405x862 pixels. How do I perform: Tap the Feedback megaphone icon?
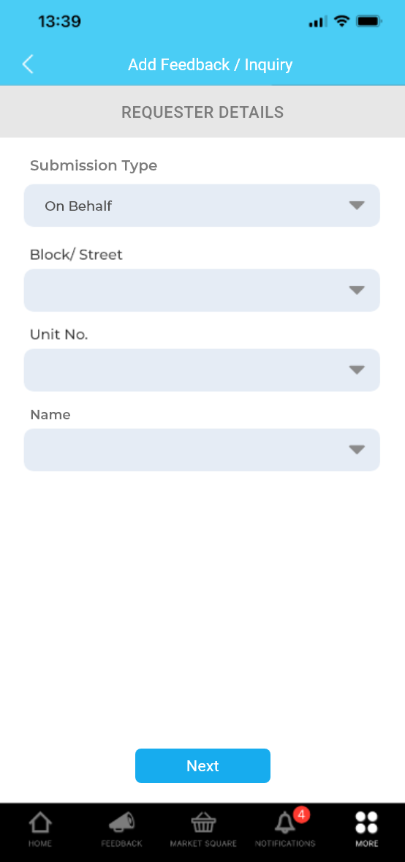pyautogui.click(x=121, y=823)
